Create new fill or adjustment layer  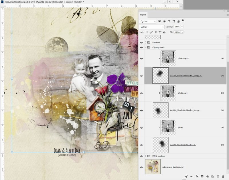207,177
